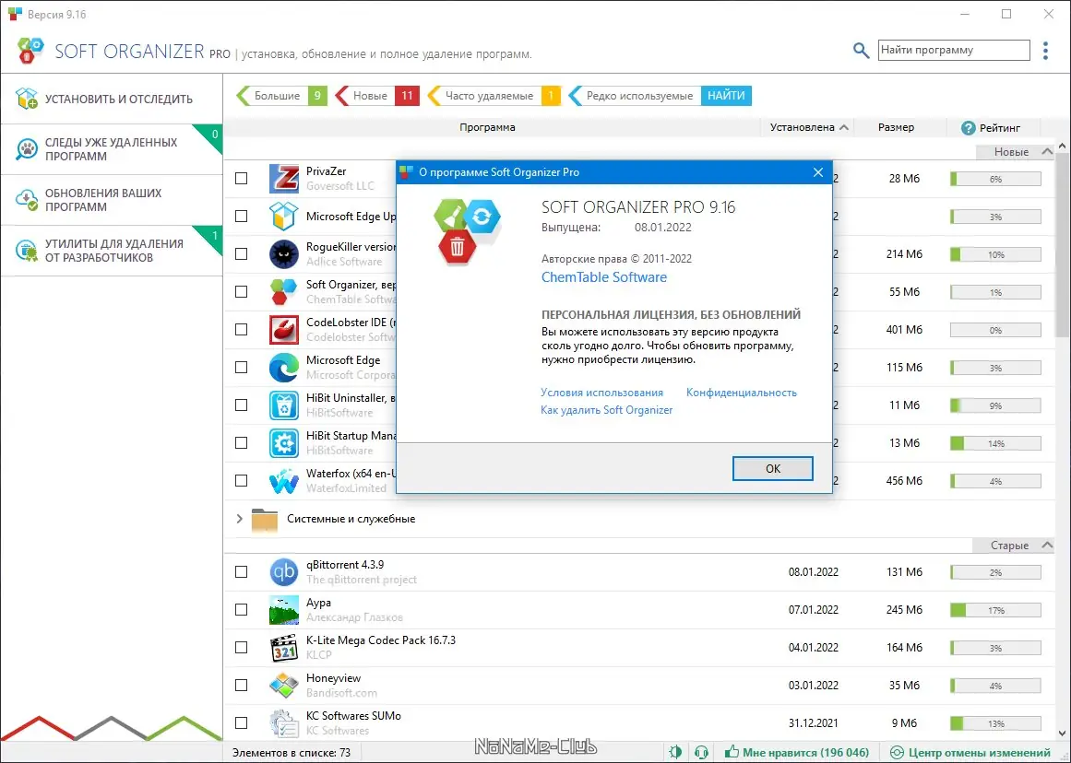The height and width of the screenshot is (763, 1071).
Task: Select the Большие filter tab
Action: click(281, 96)
